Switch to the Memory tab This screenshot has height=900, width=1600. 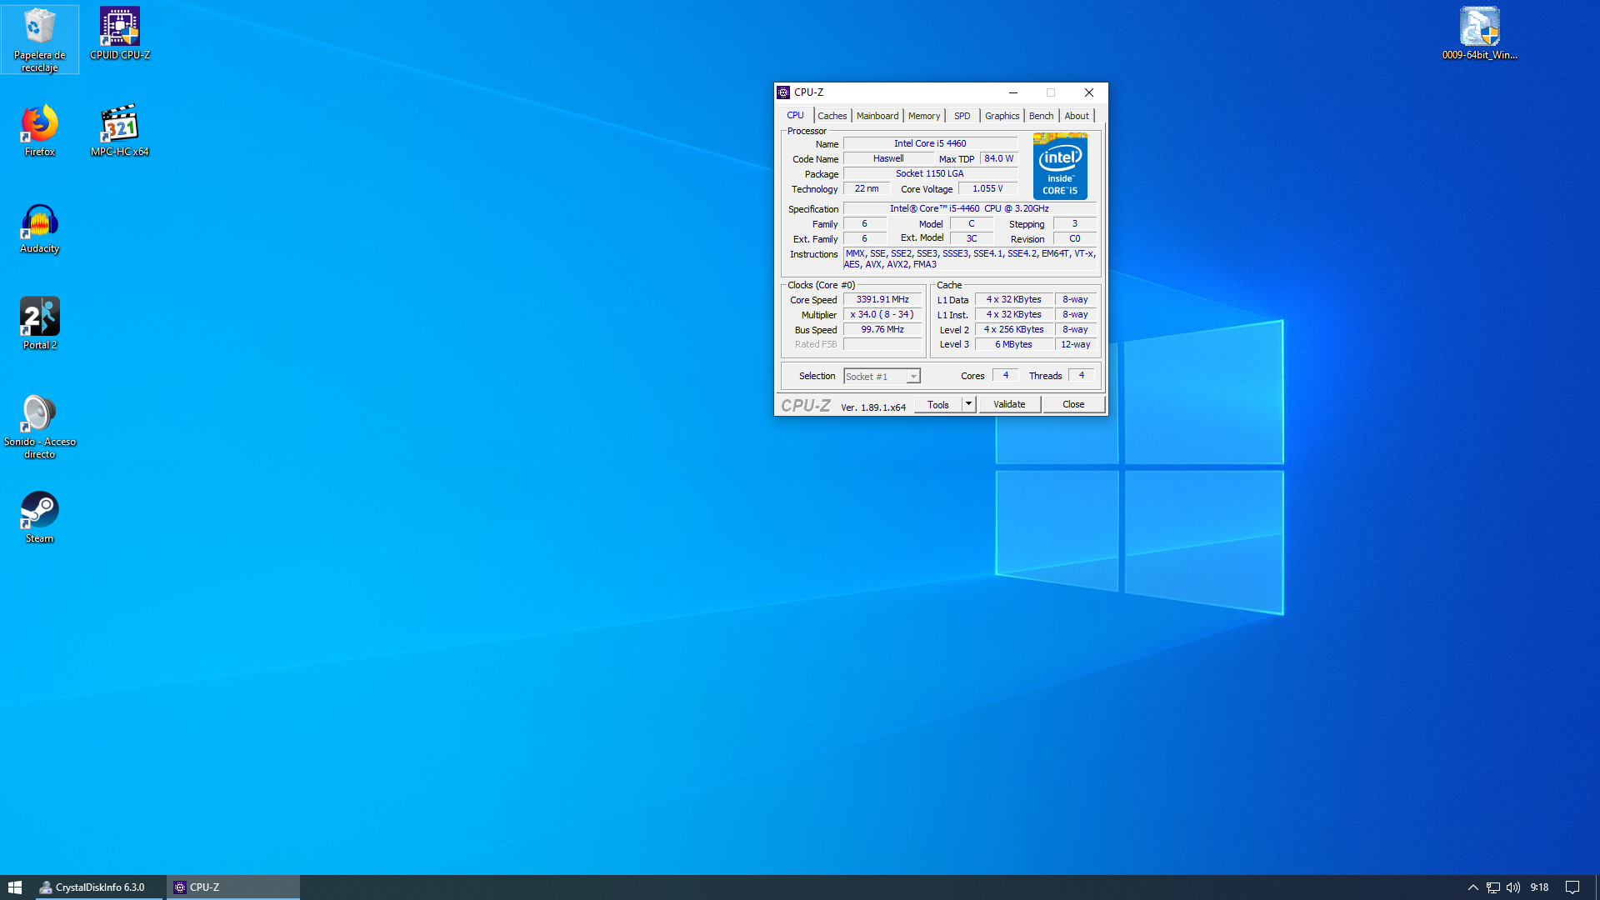click(923, 116)
